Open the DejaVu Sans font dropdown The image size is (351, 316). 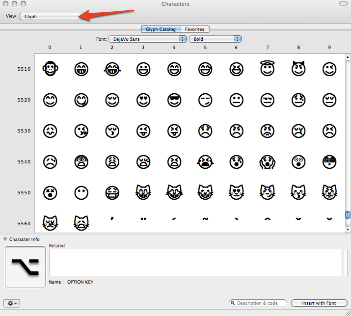point(147,39)
